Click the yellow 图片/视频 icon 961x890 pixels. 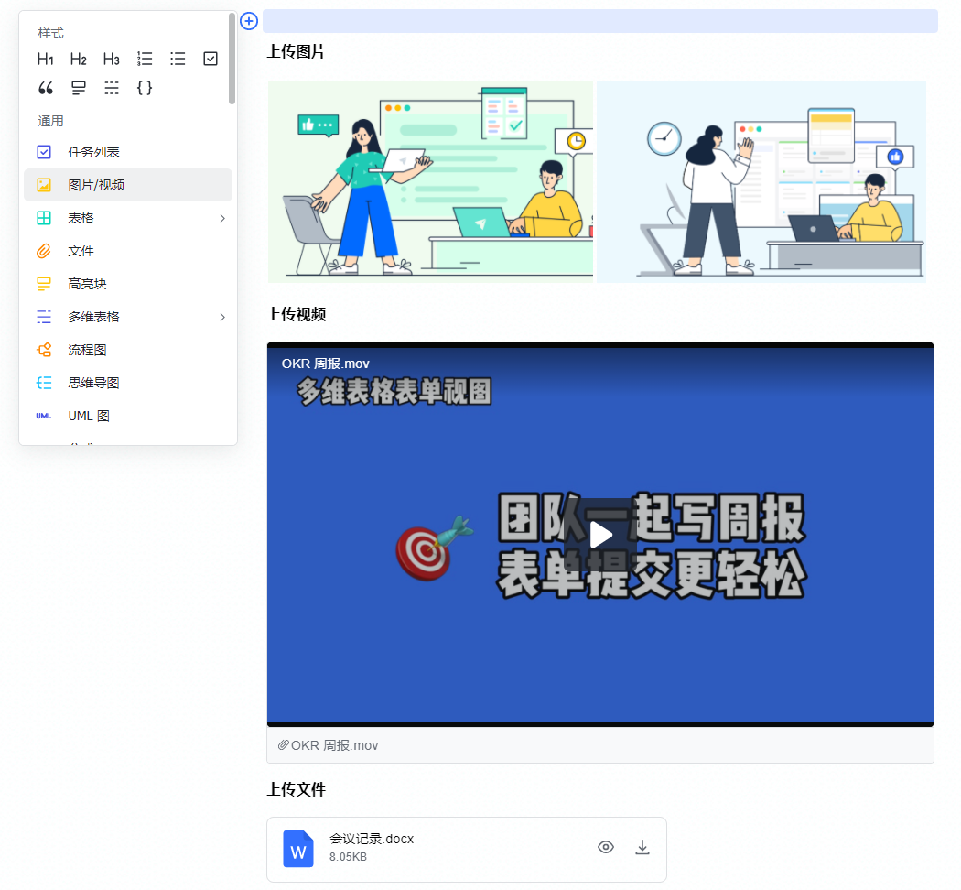click(x=44, y=185)
